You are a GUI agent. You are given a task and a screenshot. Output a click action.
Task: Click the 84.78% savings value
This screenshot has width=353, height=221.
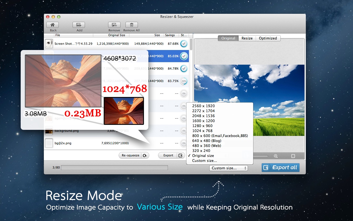(x=173, y=69)
